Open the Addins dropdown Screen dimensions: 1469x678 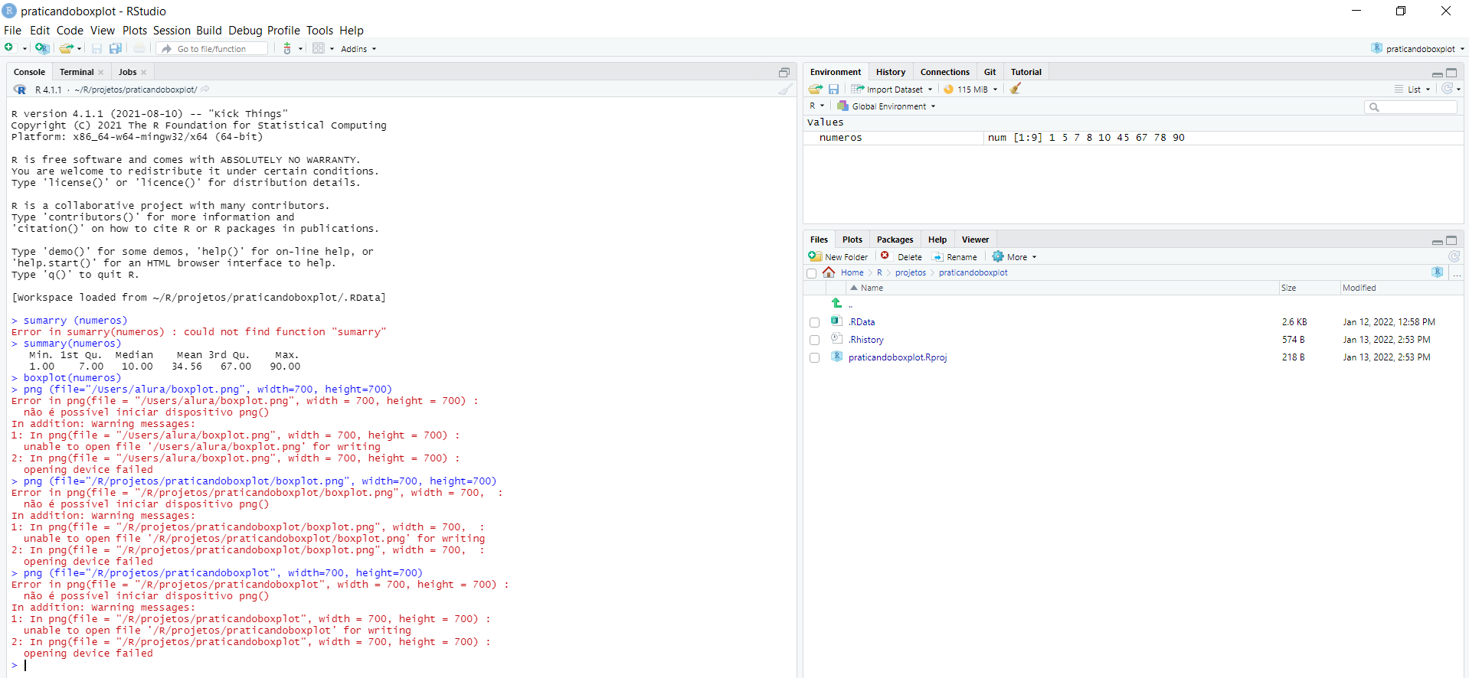click(358, 49)
